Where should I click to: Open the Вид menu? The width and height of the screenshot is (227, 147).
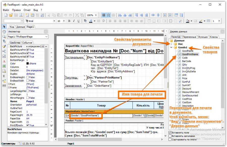(x=36, y=10)
